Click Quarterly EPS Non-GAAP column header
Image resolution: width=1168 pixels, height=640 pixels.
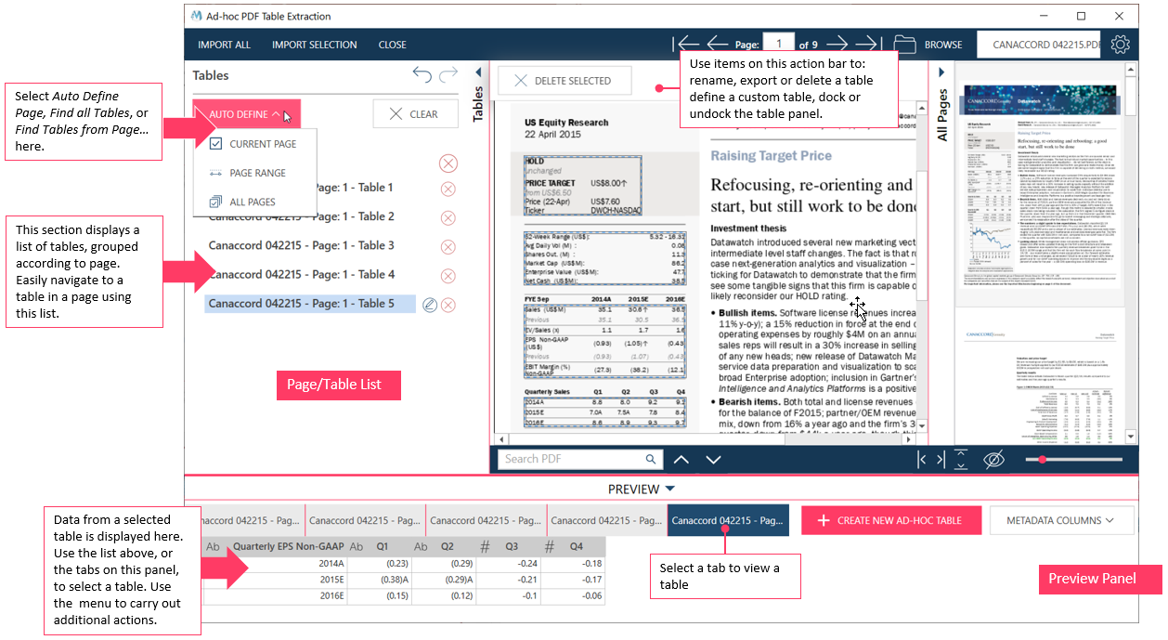click(x=289, y=547)
